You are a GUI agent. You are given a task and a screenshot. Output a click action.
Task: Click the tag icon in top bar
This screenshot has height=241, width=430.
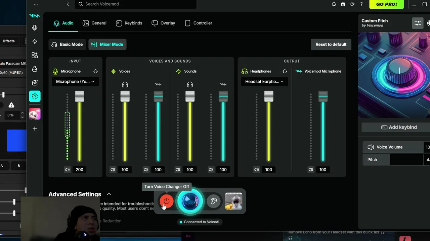click(x=352, y=4)
